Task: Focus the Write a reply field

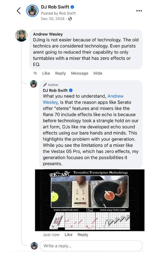Action: click(91, 246)
